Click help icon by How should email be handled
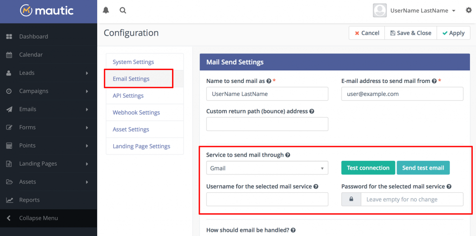 pos(293,230)
